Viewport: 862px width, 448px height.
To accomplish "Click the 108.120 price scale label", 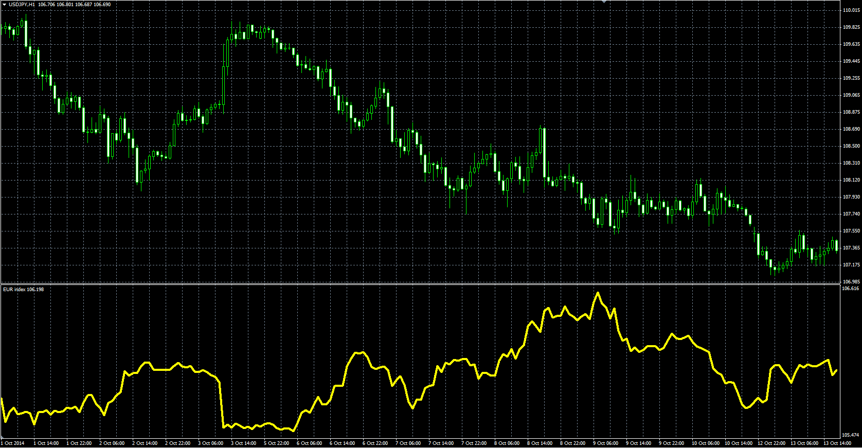I will [851, 180].
